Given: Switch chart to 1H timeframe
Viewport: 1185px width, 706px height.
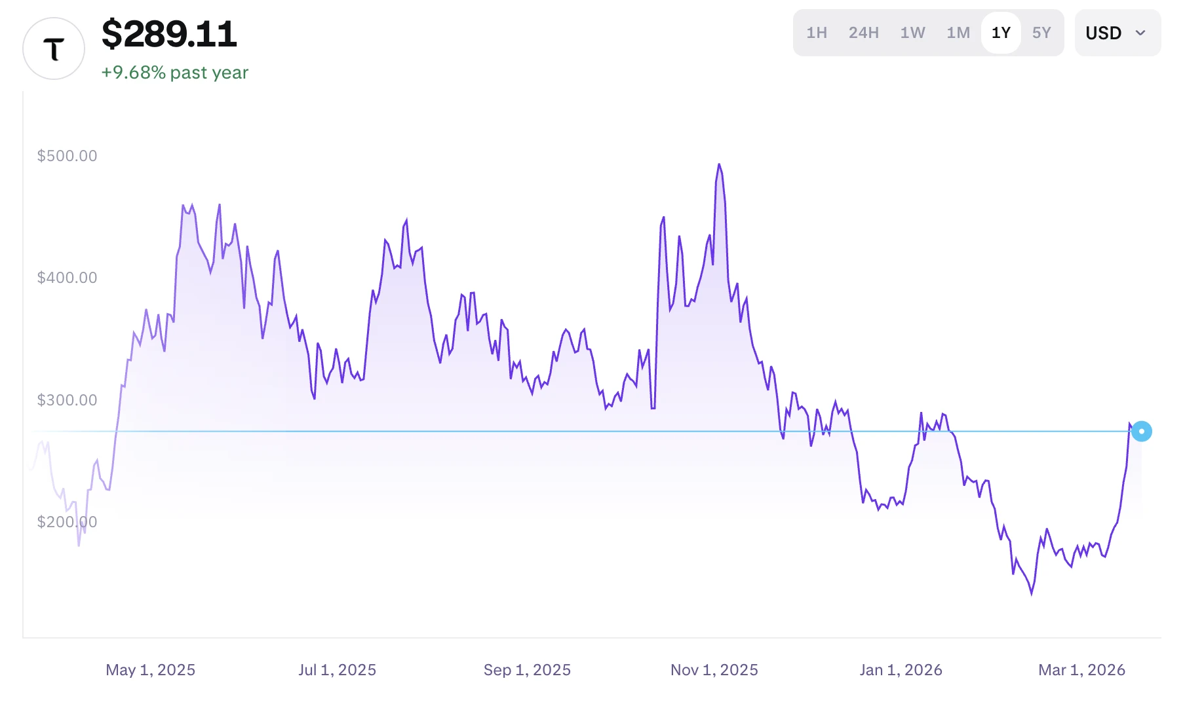Looking at the screenshot, I should 817,33.
